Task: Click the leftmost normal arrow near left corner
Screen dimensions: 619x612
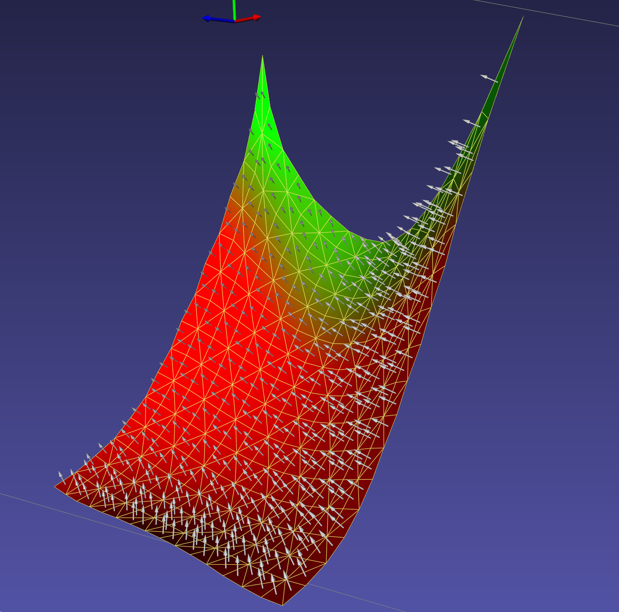Action: [x=60, y=475]
